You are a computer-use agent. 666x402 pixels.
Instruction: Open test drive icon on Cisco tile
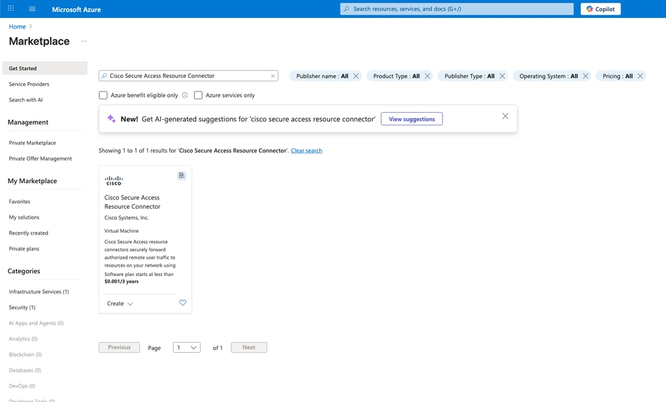pyautogui.click(x=181, y=175)
